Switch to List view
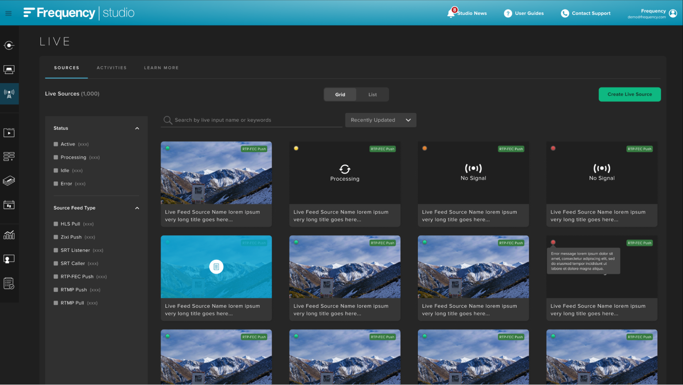Screen dimensions: 683x385 pos(372,95)
